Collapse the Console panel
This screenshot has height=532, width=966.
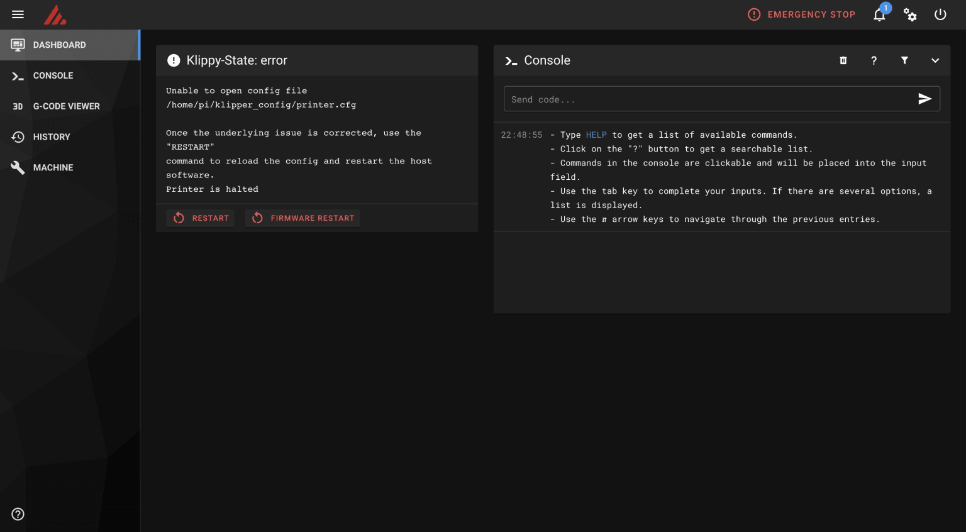point(935,60)
